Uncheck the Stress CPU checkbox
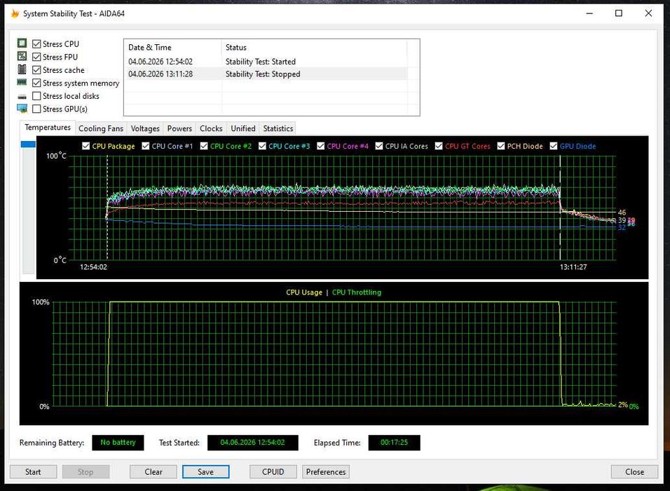 point(36,44)
